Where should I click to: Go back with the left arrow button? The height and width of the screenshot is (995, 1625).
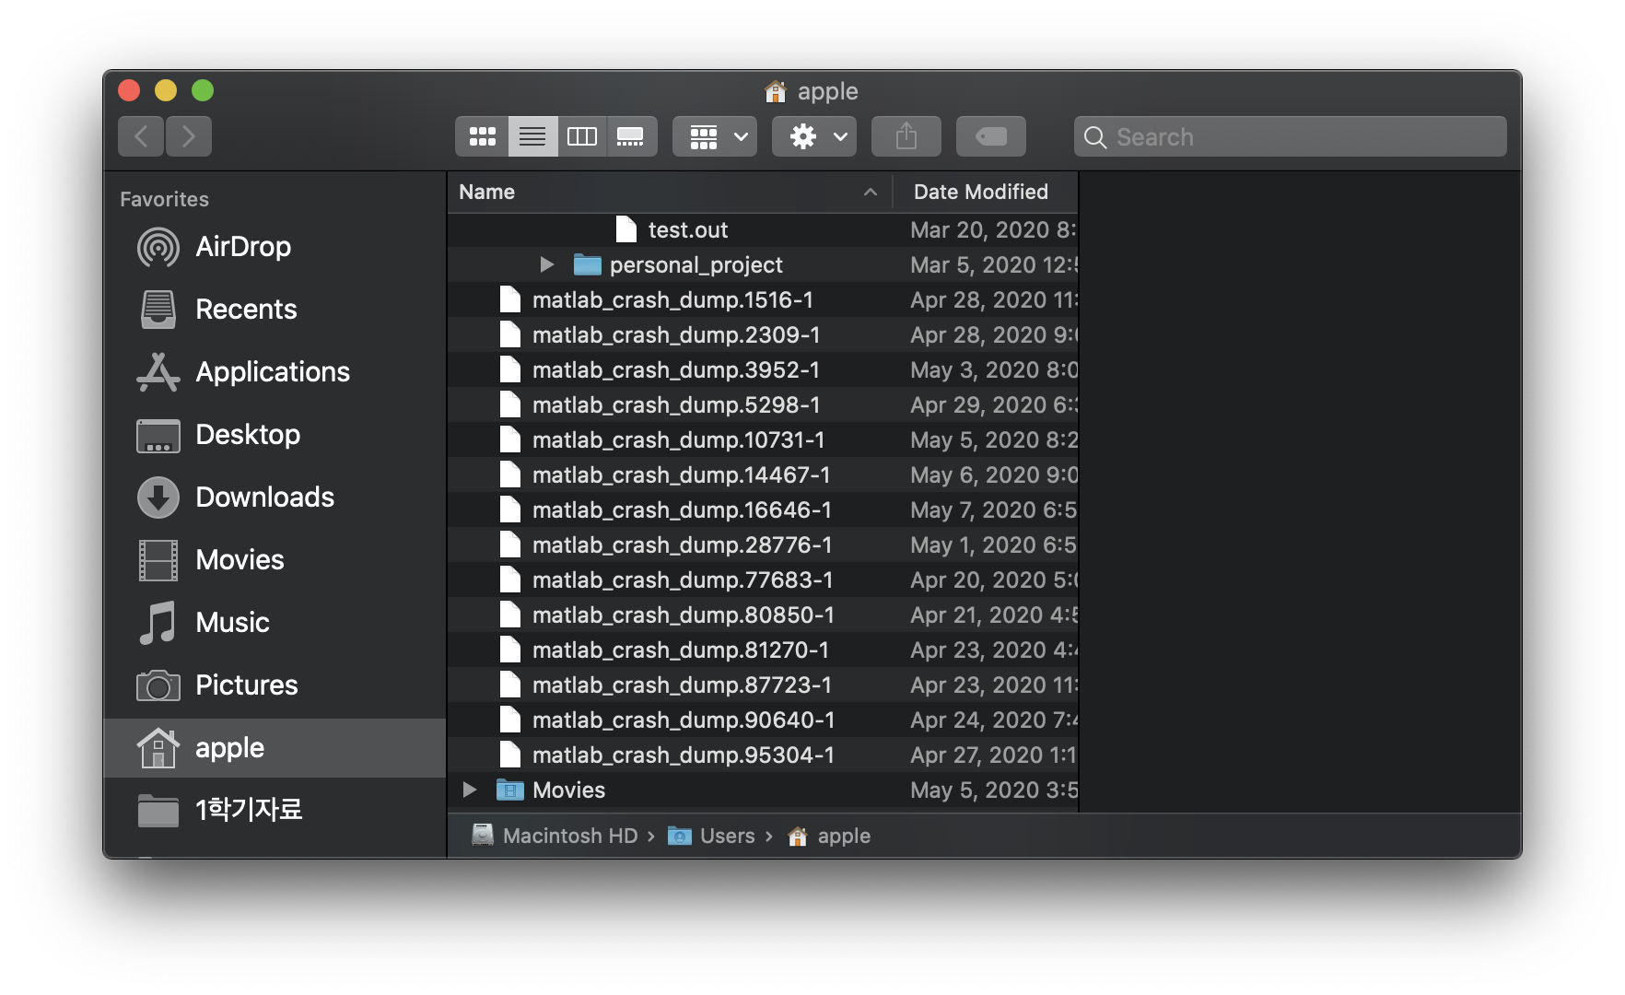141,136
